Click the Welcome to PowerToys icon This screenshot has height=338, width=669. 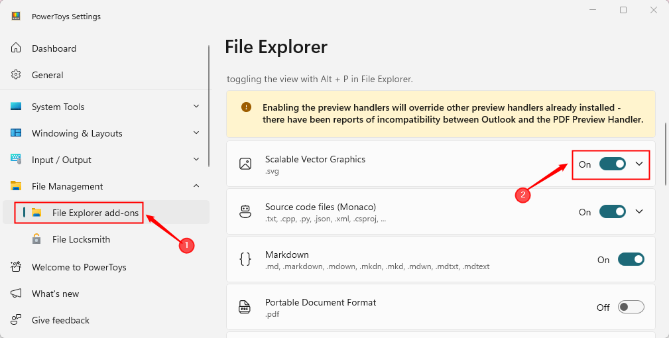tap(16, 267)
